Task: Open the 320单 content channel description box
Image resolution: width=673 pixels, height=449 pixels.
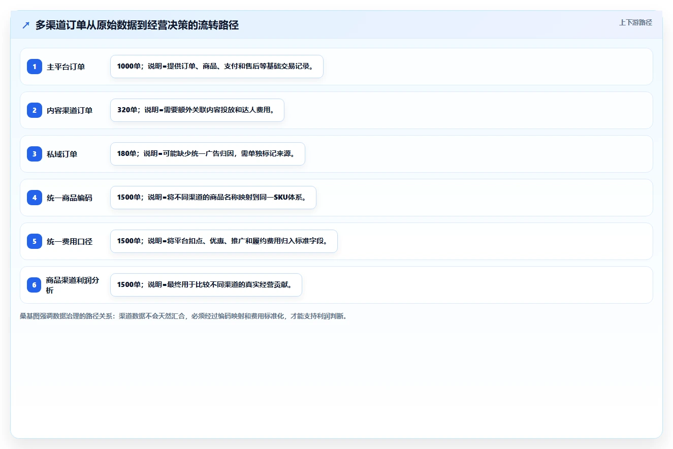Action: tap(197, 110)
